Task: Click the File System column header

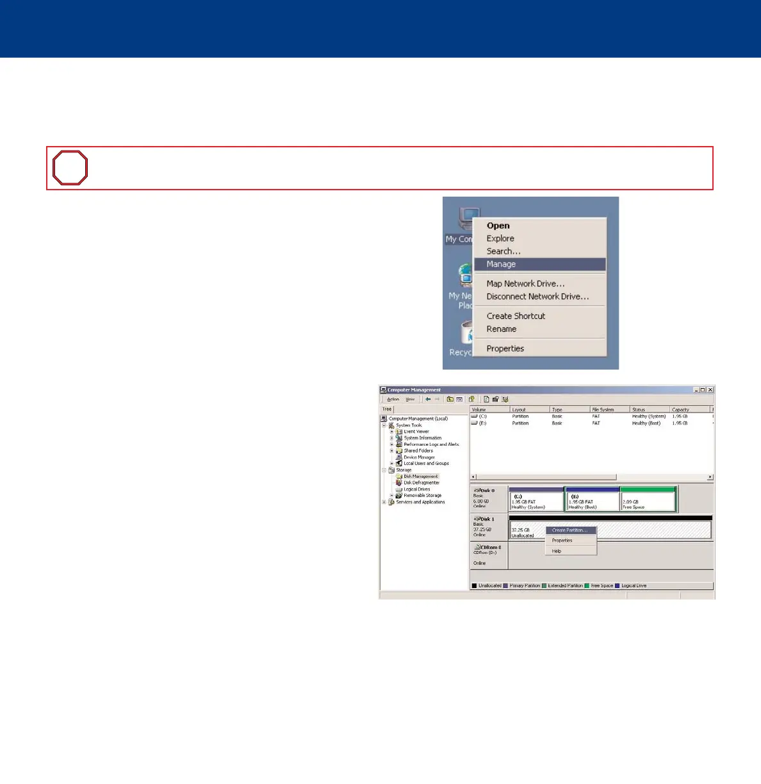Action: 603,409
